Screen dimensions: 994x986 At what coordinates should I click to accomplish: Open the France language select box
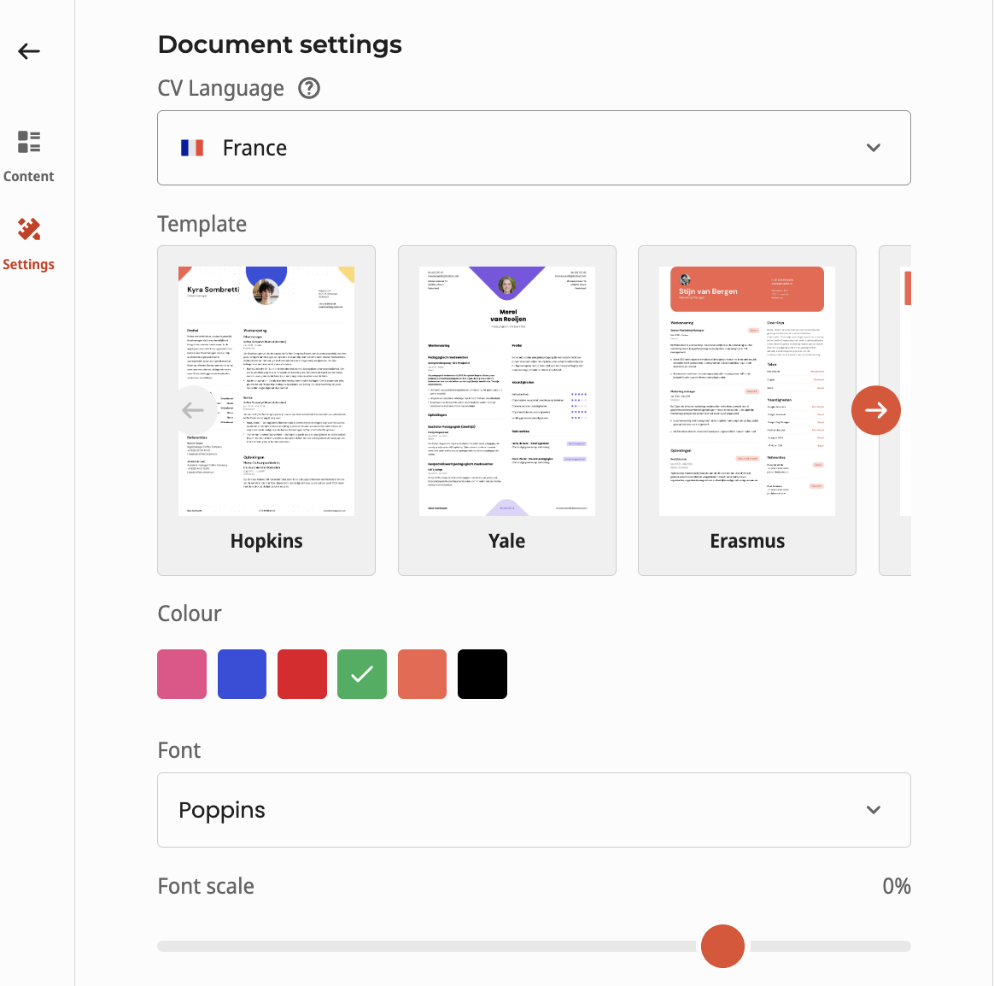534,148
